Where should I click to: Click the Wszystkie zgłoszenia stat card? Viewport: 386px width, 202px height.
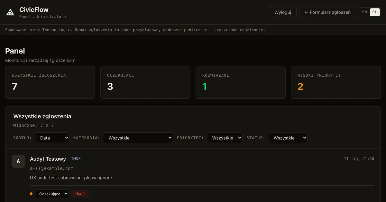(x=50, y=82)
